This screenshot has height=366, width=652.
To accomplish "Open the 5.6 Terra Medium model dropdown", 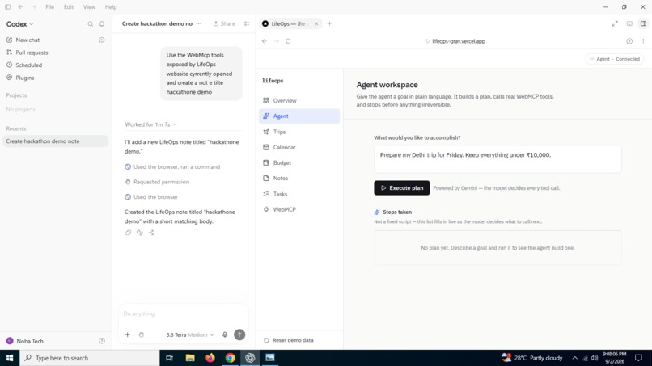I will coord(190,334).
